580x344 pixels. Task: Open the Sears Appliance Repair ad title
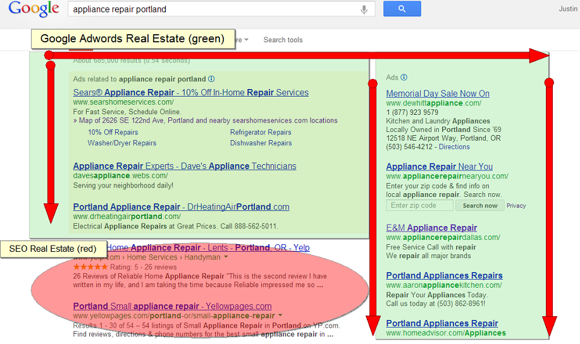191,92
